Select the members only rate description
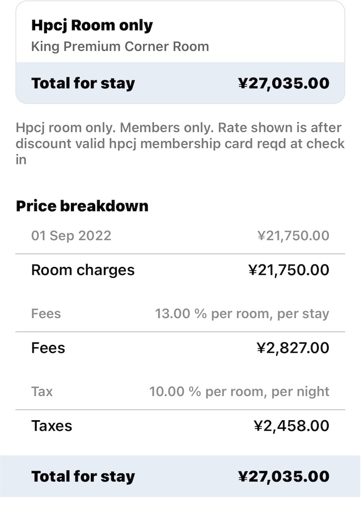This screenshot has height=508, width=361. [180, 143]
